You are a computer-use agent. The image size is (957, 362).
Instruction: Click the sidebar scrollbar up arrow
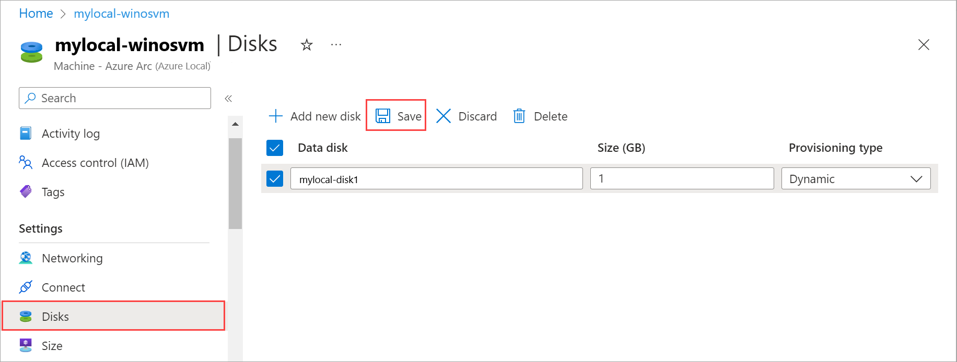[235, 124]
